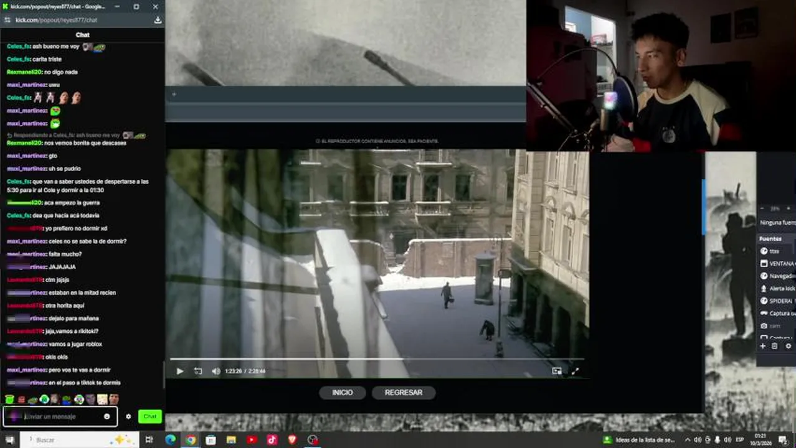
Task: Click 'Ideas de la lista de se...' taskbar item
Action: click(x=638, y=440)
